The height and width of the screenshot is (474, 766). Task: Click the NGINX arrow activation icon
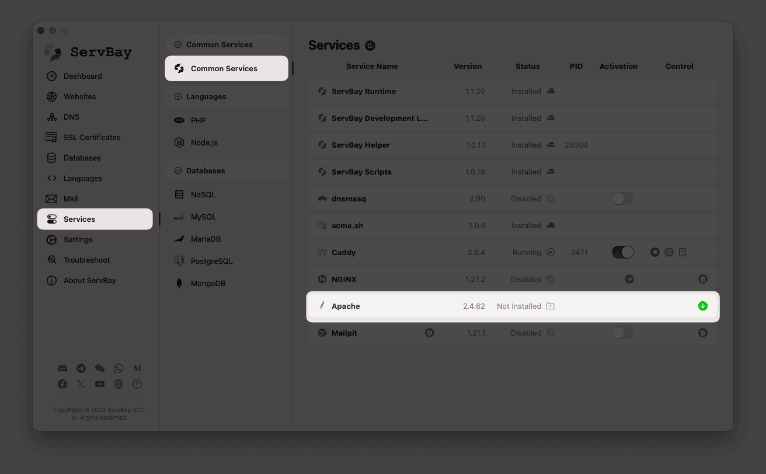pos(629,279)
